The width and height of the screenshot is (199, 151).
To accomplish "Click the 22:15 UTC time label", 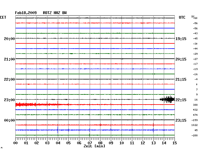I will (181, 100).
